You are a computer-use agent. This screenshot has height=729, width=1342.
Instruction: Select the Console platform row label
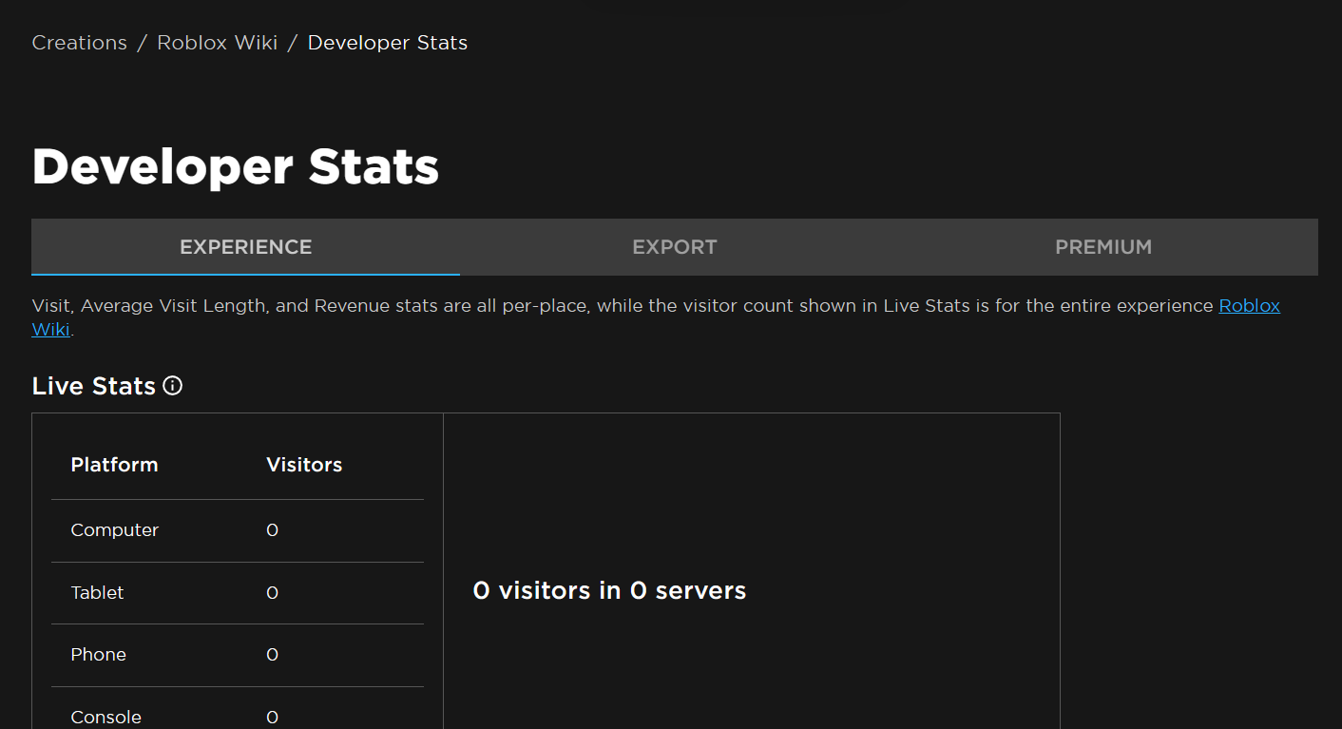[105, 718]
